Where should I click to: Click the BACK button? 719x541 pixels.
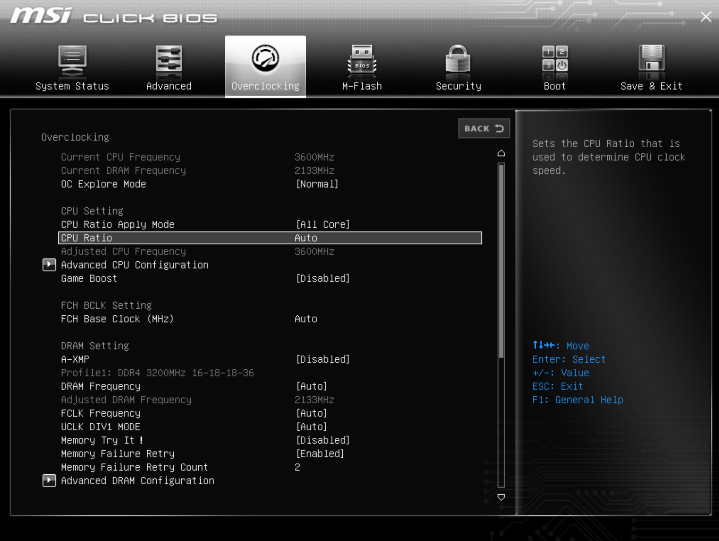point(483,128)
